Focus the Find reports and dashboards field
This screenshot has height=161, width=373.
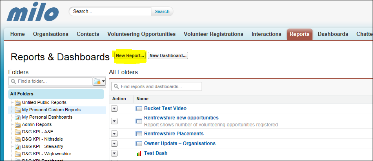click(x=157, y=86)
